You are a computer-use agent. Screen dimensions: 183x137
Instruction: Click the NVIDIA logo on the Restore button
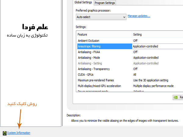(176, 97)
